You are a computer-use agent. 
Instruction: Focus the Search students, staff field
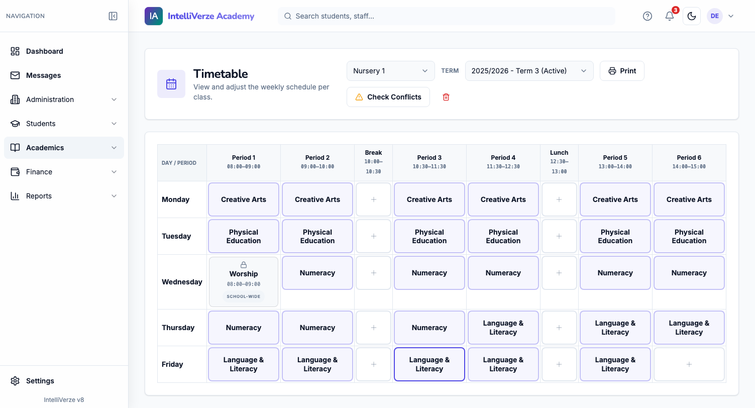click(x=447, y=16)
